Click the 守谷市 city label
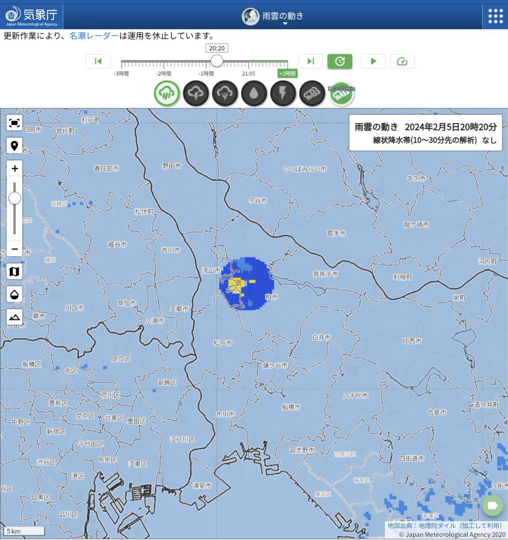This screenshot has height=540, width=508. tap(258, 201)
